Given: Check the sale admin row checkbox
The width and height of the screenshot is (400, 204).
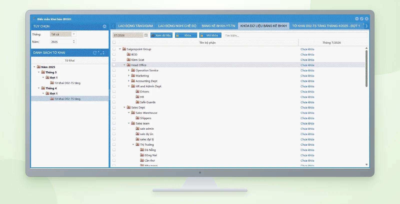Looking at the screenshot, I should click(x=114, y=129).
